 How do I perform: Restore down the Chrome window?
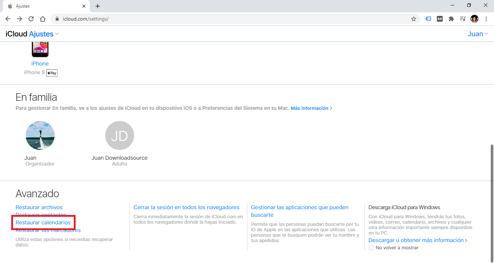(x=469, y=5)
